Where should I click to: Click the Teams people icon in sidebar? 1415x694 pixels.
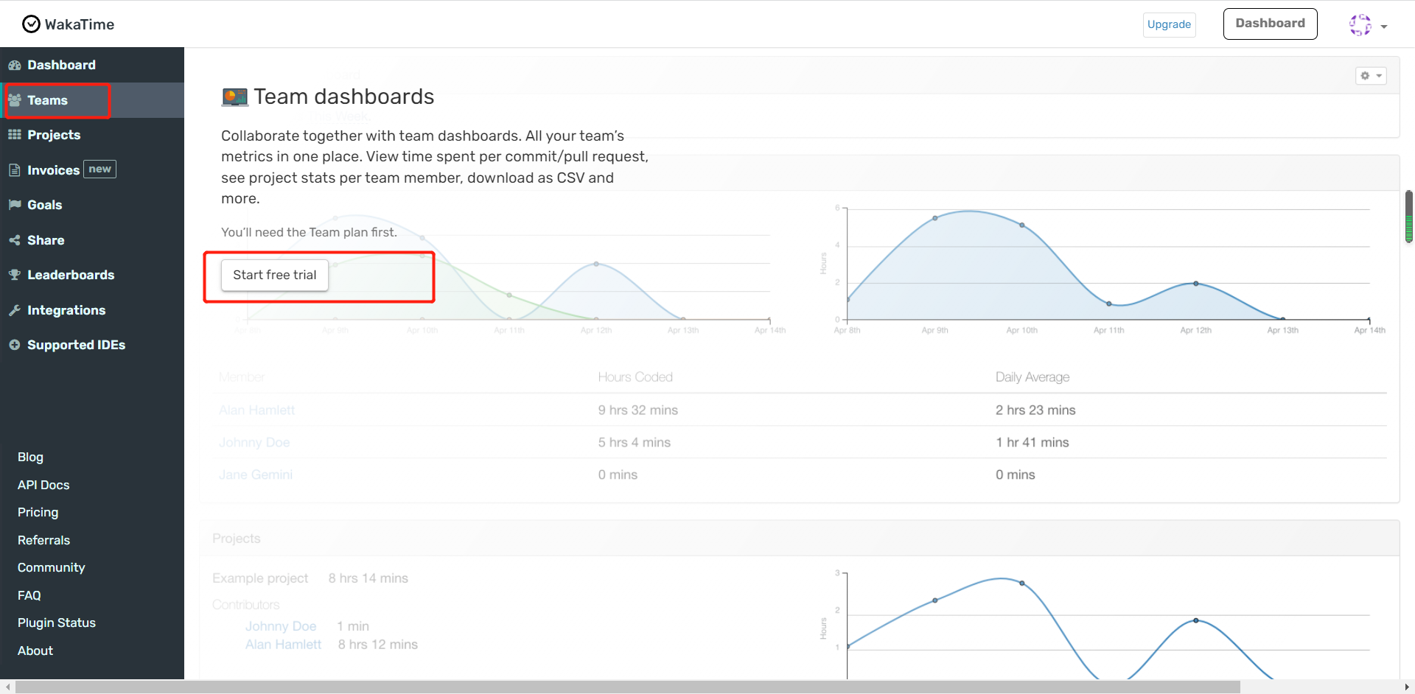15,100
